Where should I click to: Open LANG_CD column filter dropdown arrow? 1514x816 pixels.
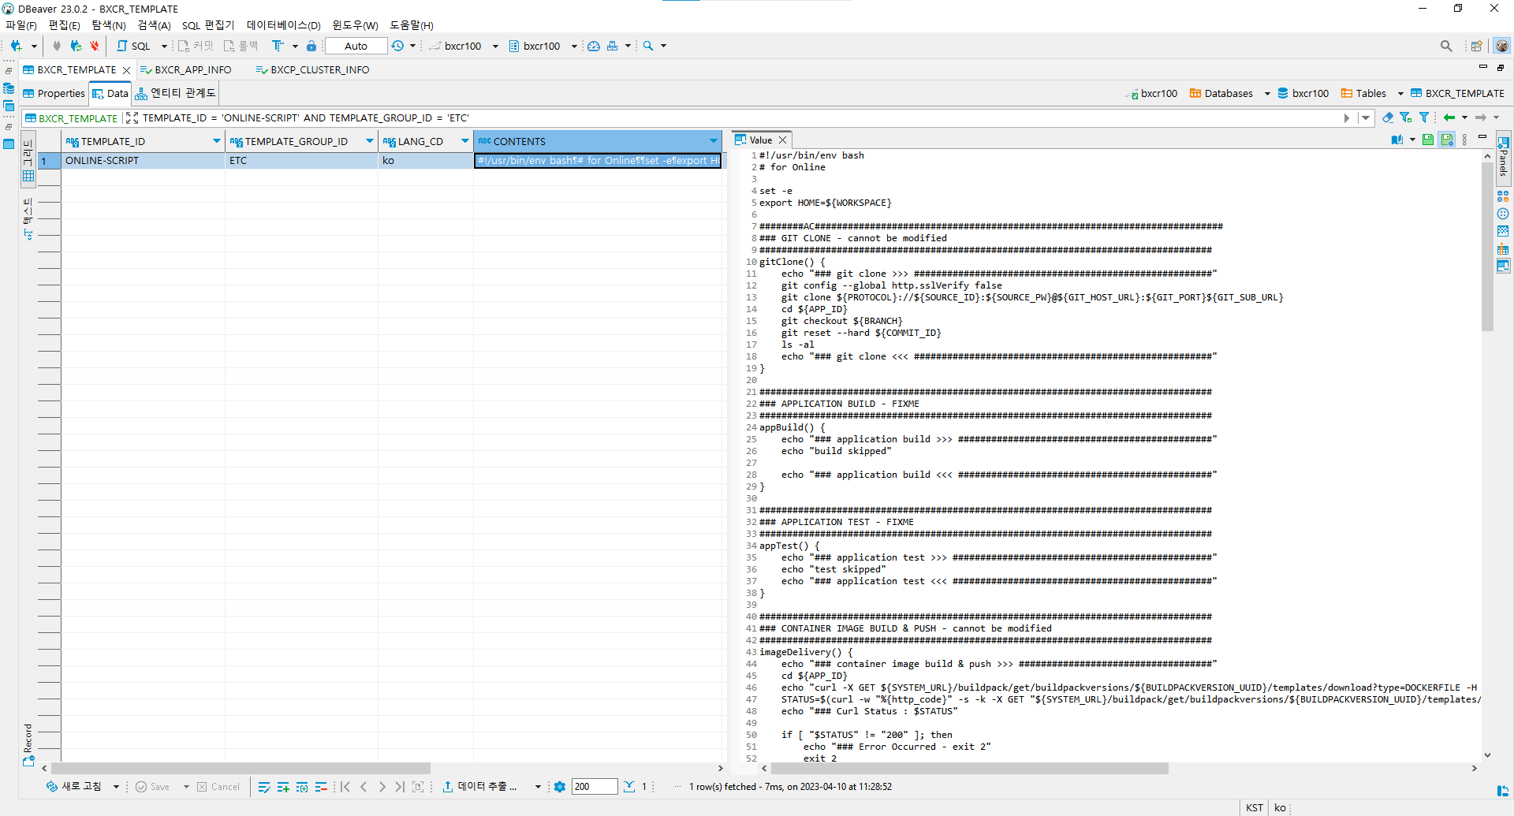(x=465, y=141)
